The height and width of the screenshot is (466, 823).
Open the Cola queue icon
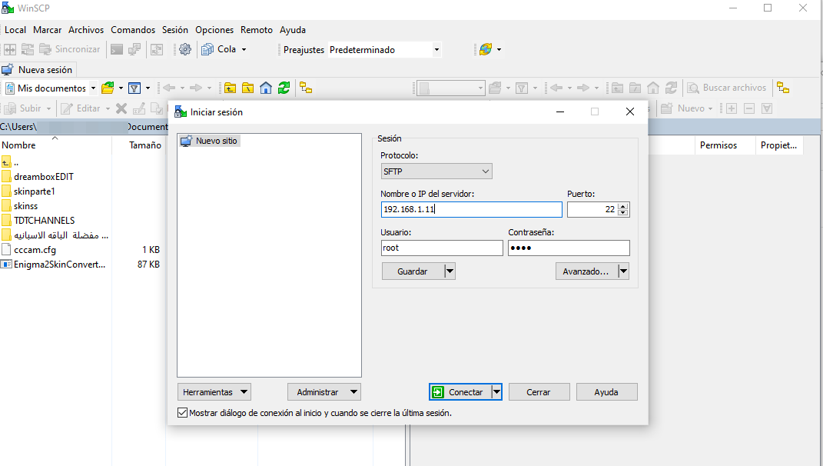[x=208, y=50]
